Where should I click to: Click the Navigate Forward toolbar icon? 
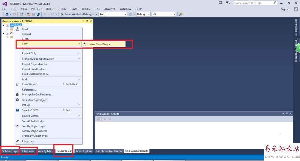pos(14,14)
